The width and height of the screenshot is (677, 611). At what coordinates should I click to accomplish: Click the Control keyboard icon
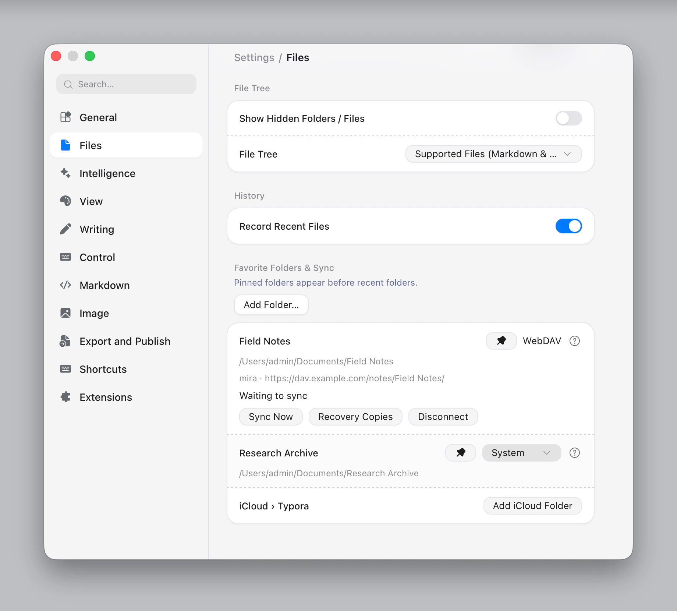(x=65, y=257)
